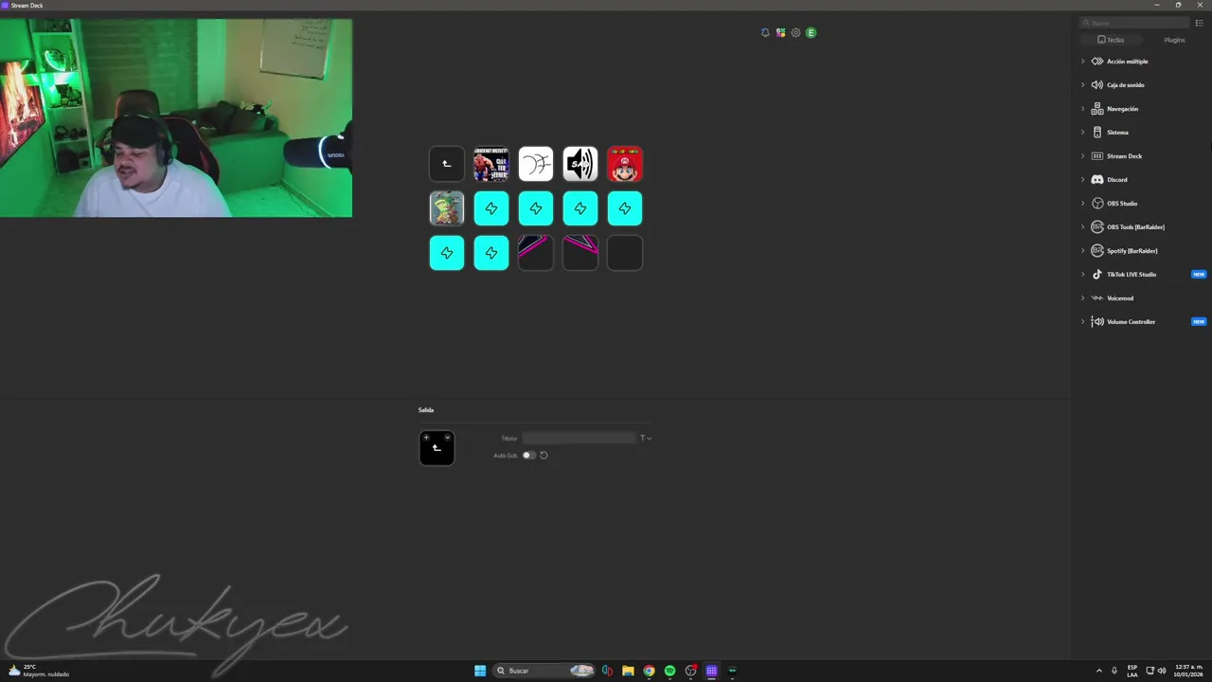
Task: Click the key icon preview in Salida
Action: point(437,448)
